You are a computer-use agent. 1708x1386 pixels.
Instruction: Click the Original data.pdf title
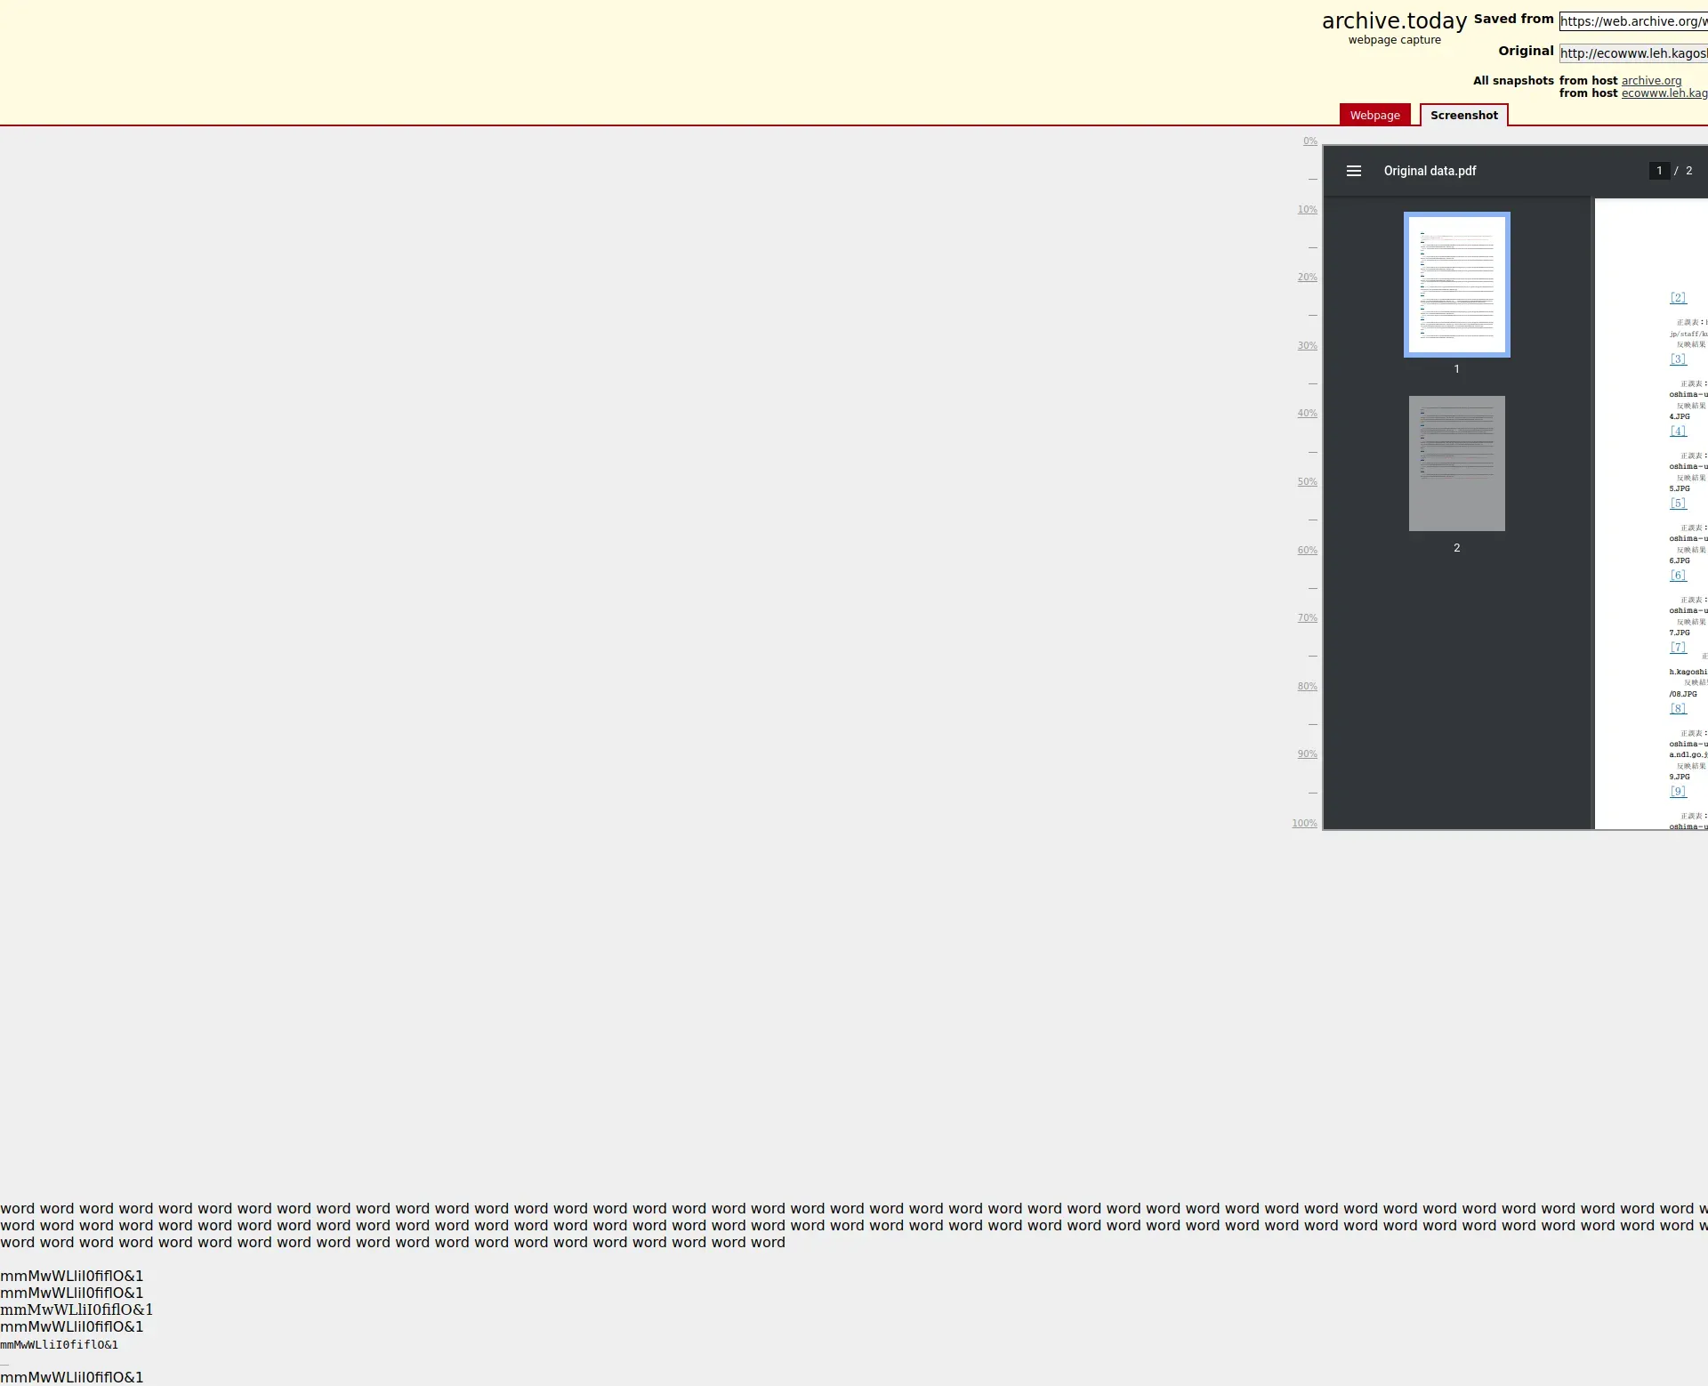point(1430,171)
